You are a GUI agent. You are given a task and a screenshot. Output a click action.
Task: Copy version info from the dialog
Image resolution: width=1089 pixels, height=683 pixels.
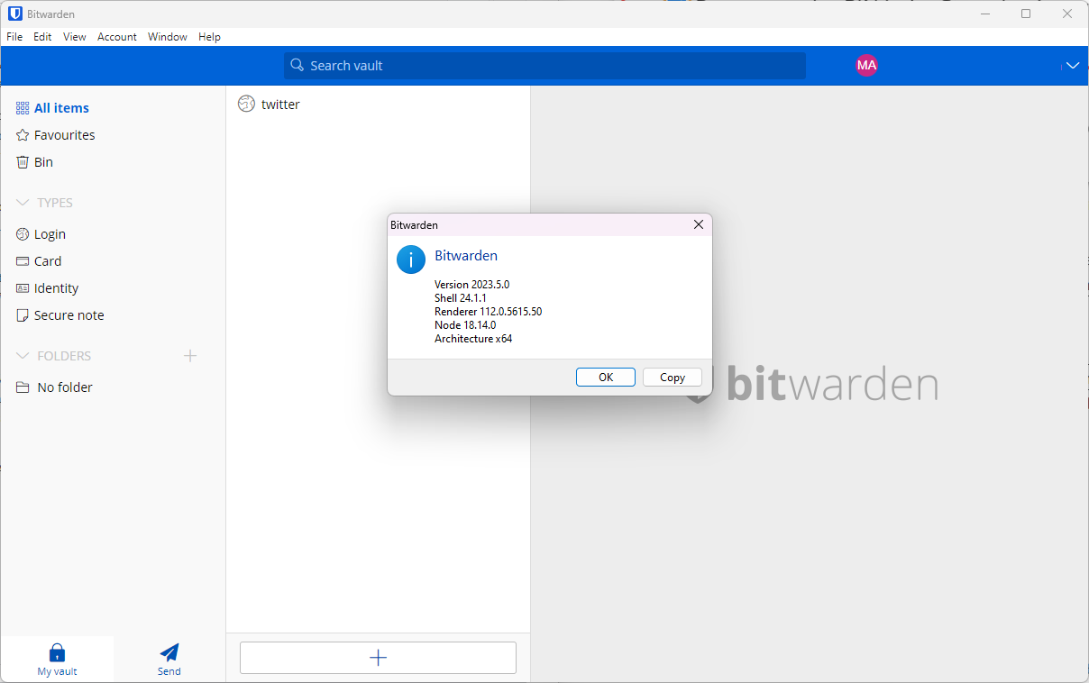pyautogui.click(x=672, y=378)
